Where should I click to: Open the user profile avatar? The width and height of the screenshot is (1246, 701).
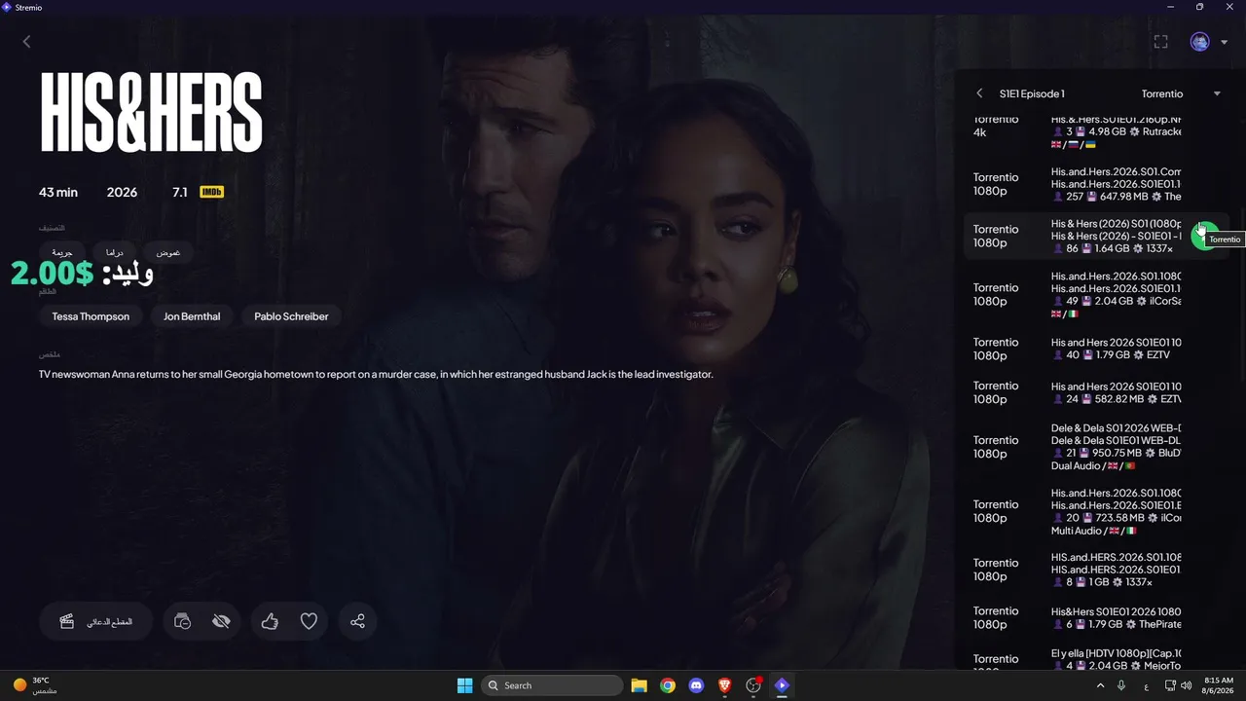tap(1199, 42)
